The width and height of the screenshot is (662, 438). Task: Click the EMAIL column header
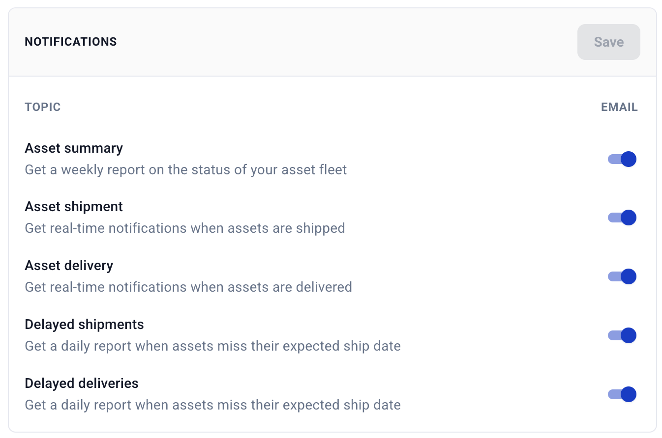[x=619, y=107]
